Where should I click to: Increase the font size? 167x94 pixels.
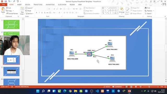pyautogui.click(x=55, y=9)
